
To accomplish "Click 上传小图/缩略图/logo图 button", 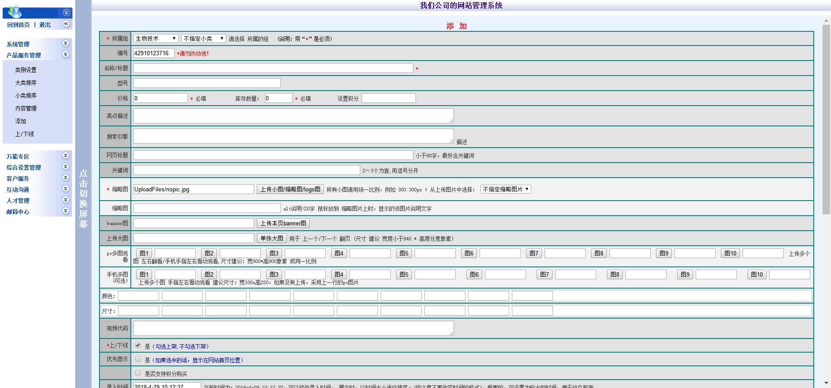I will point(290,189).
